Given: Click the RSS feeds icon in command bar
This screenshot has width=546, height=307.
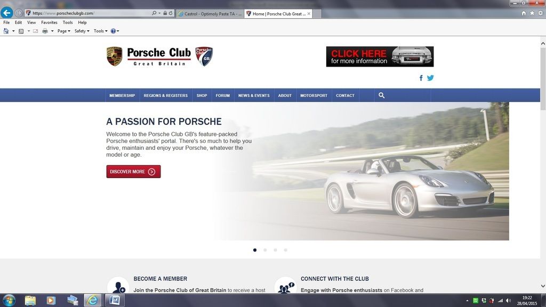Looking at the screenshot, I should pyautogui.click(x=21, y=31).
